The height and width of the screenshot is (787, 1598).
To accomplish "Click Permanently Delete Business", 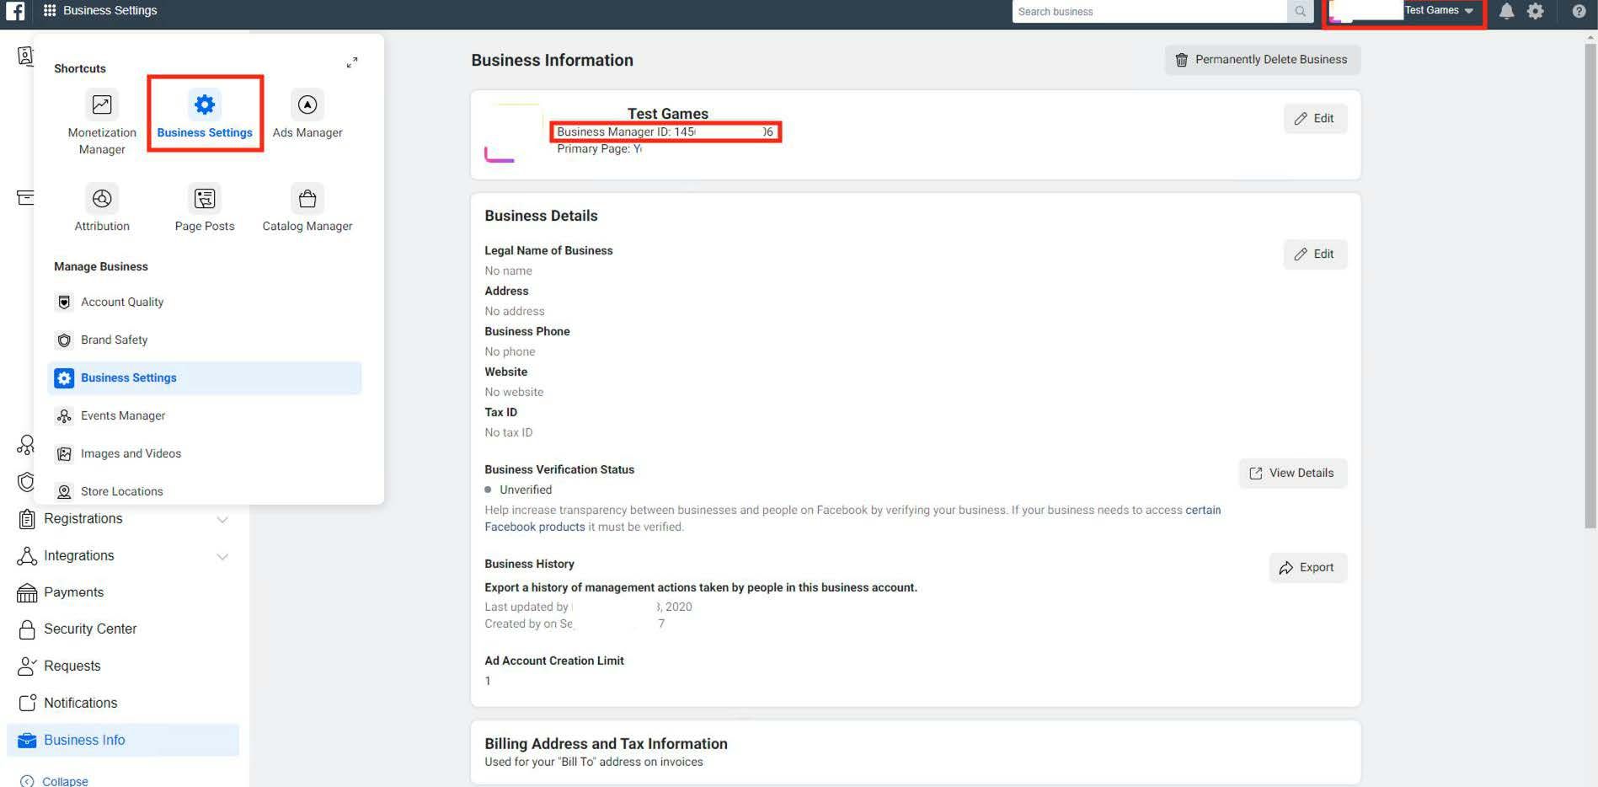I will click(x=1261, y=59).
